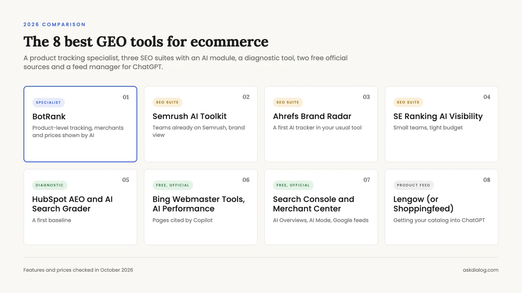Click the subtitle paragraph below the headline

pos(185,62)
